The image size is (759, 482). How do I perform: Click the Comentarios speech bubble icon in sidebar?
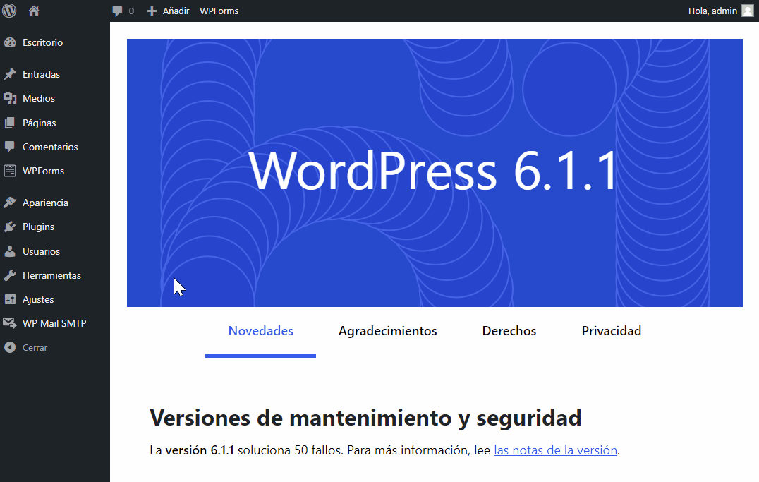(x=10, y=147)
